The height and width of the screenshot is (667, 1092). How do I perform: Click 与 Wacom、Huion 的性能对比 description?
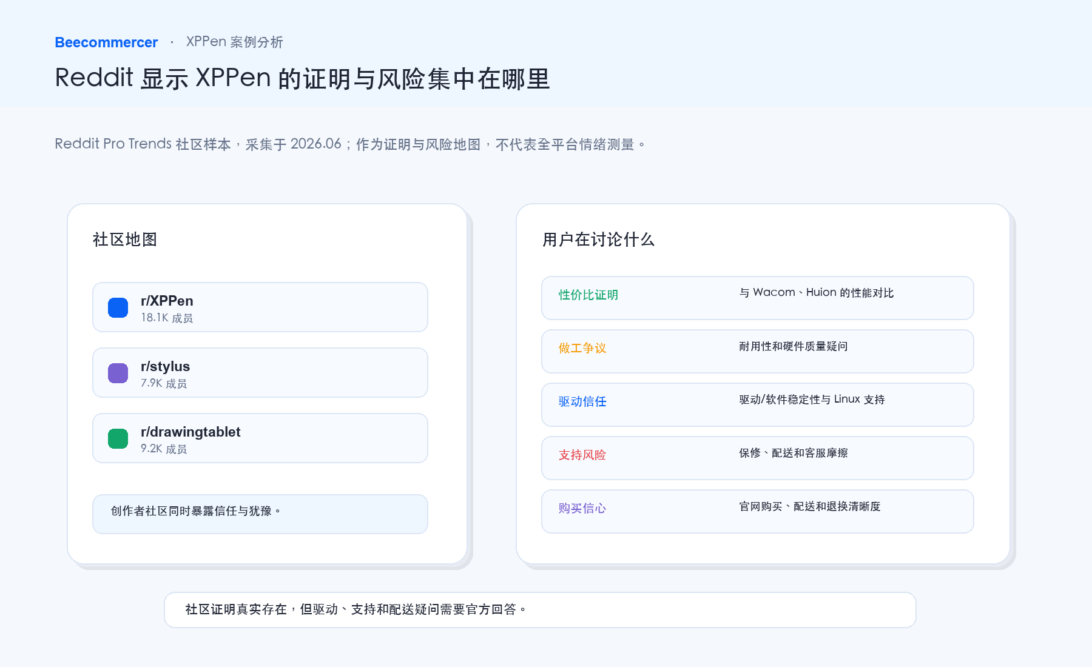coord(817,293)
